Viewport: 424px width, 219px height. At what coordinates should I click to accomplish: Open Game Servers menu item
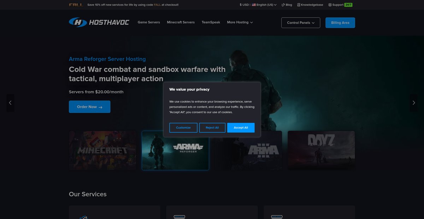point(149,22)
